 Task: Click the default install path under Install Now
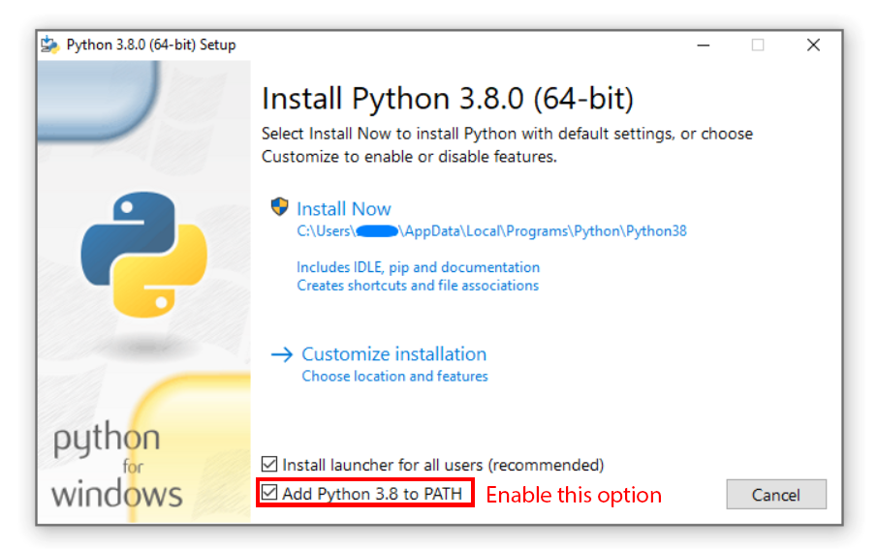491,231
